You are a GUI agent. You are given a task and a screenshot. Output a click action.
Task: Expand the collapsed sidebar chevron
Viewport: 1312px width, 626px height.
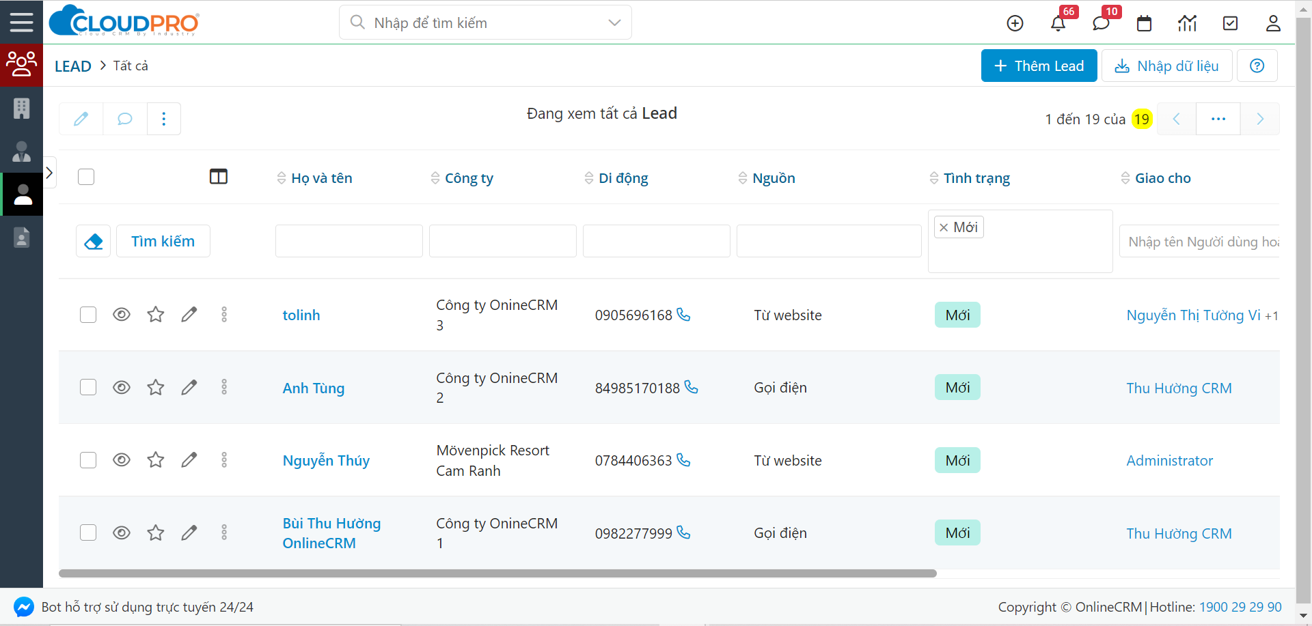pos(49,173)
